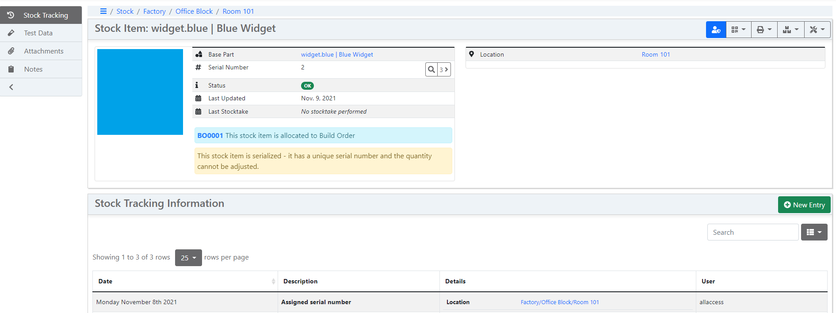Click the New Entry button
This screenshot has width=836, height=313.
804,205
